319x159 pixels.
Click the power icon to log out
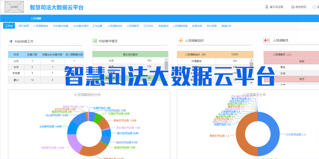tap(314, 7)
